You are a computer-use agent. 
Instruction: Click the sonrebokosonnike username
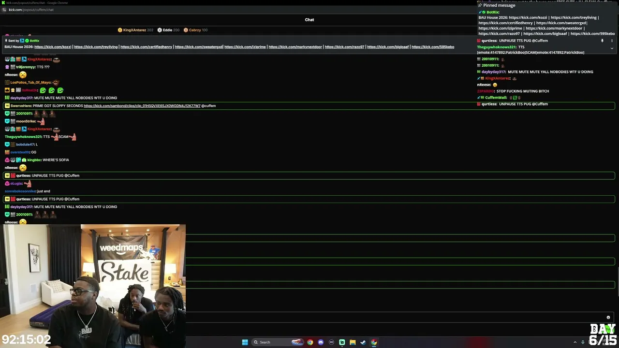20,191
